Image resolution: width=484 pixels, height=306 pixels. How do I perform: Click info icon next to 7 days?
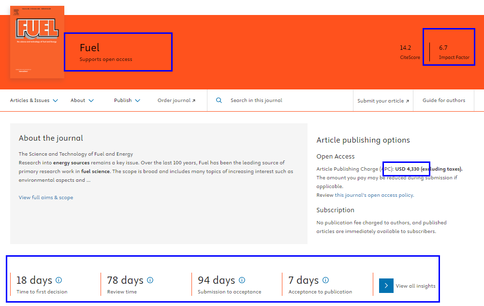325,280
